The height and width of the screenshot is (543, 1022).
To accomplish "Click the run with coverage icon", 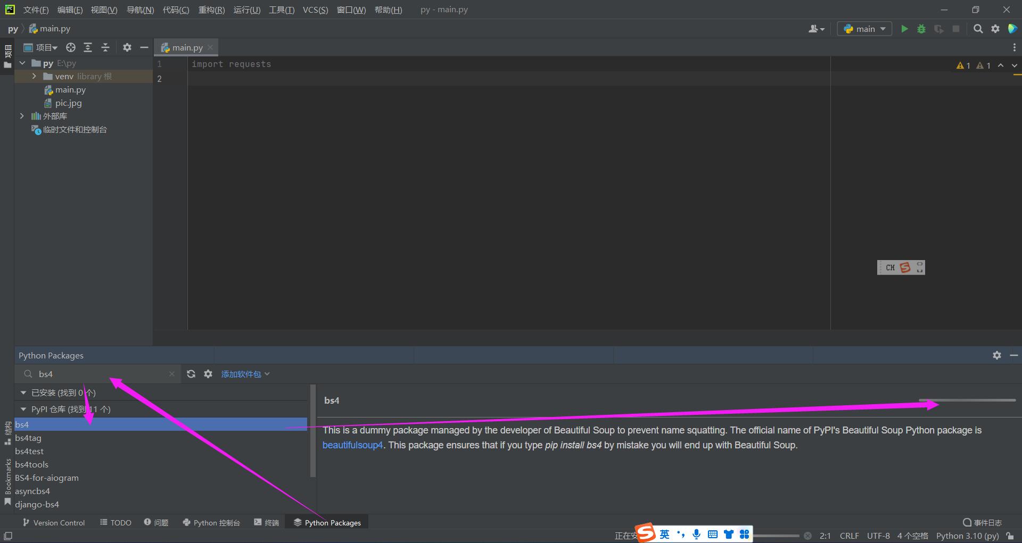I will [x=939, y=29].
